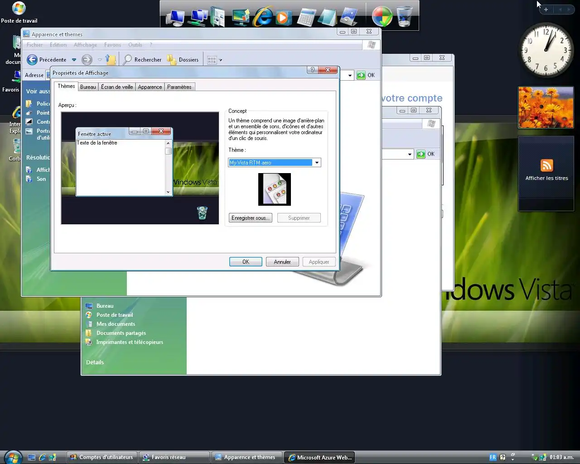Switch to Favoris réseau taskbar button
Image resolution: width=580 pixels, height=464 pixels.
tap(174, 458)
